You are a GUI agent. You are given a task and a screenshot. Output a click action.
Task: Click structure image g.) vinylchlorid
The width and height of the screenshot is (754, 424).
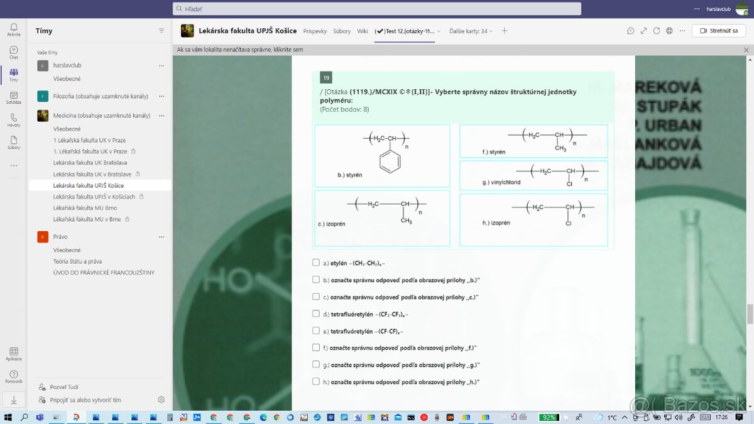click(533, 175)
